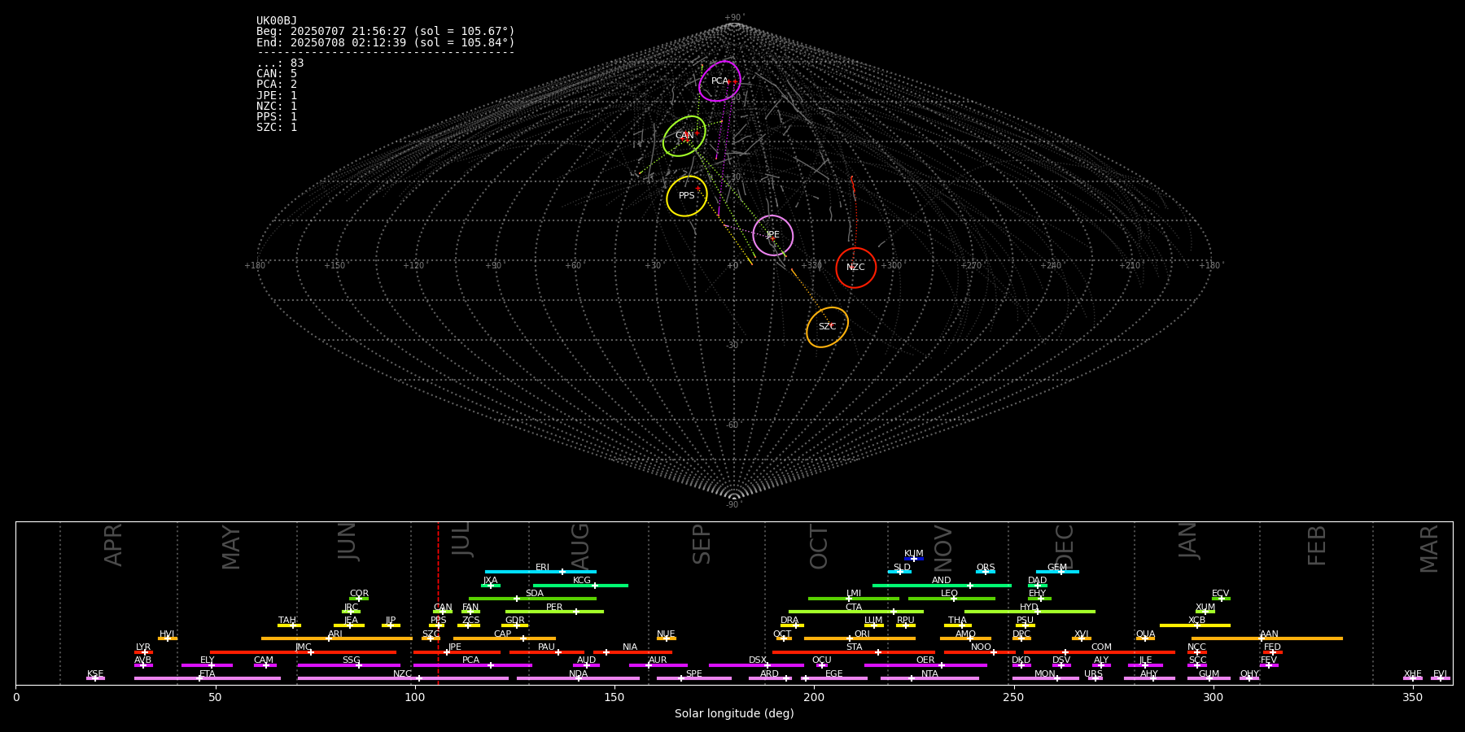Click the 'Beg: 20250707 21:56:27' line
The image size is (1465, 732).
tap(386, 32)
